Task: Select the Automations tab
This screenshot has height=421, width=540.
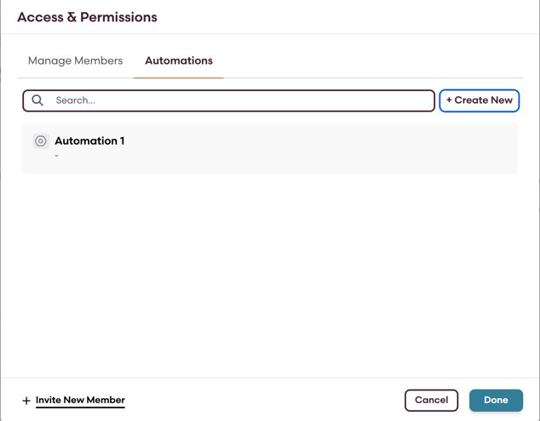Action: point(179,61)
